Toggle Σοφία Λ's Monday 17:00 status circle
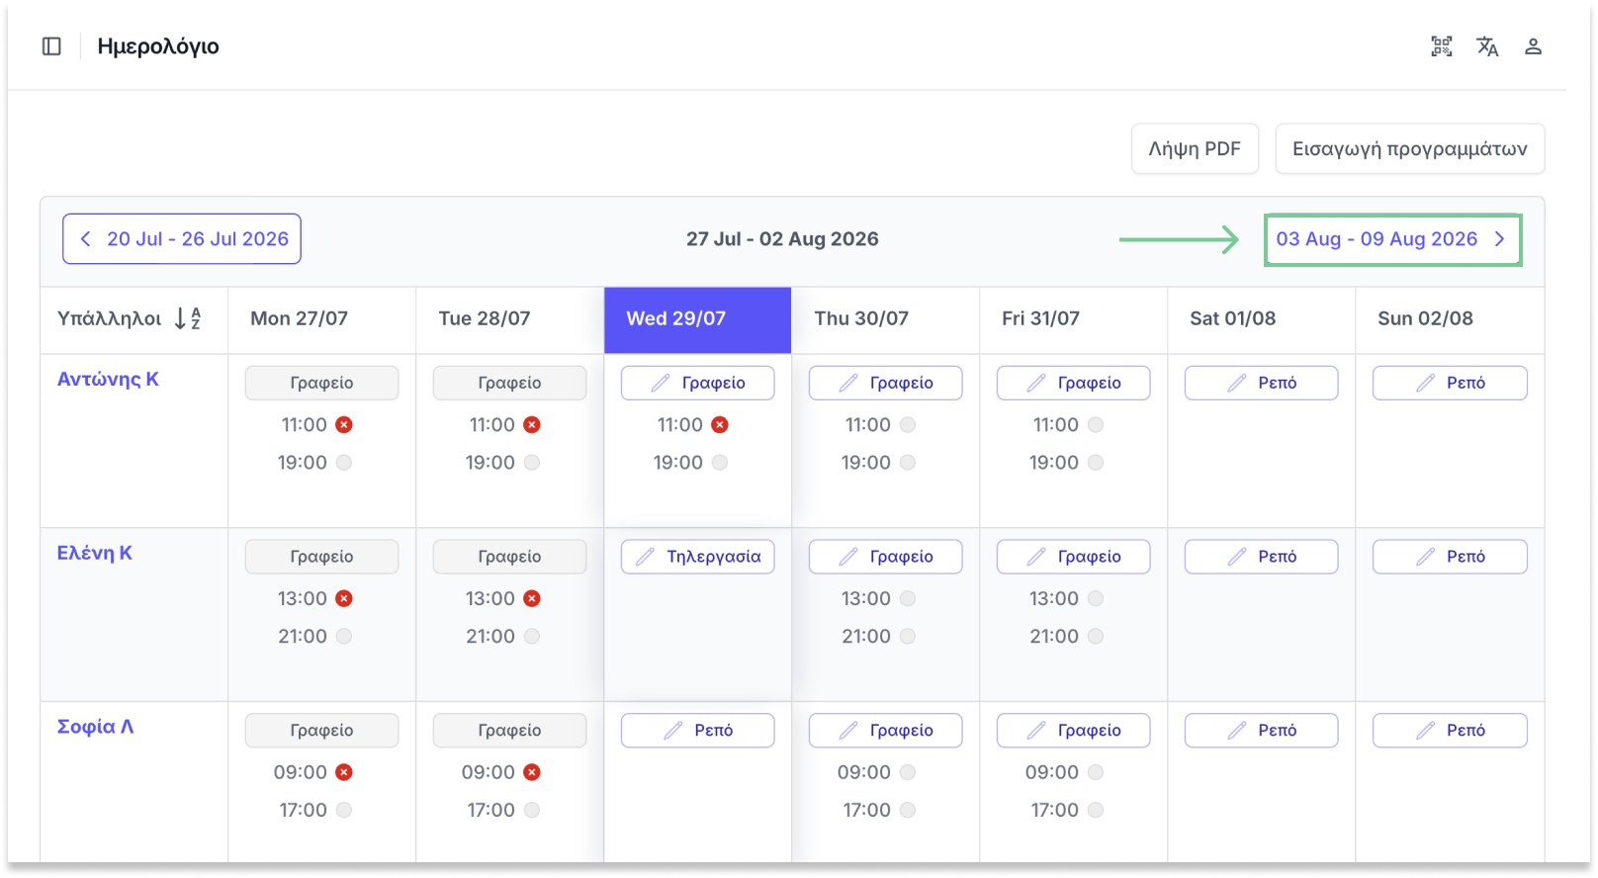Screen dimensions: 1598x878 [x=344, y=811]
